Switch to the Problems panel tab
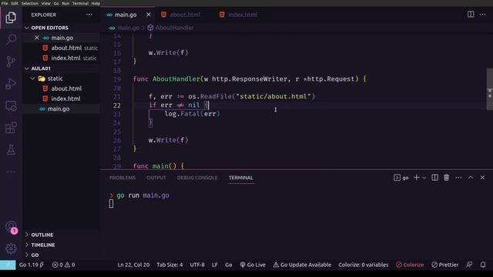This screenshot has width=493, height=277. 122,178
